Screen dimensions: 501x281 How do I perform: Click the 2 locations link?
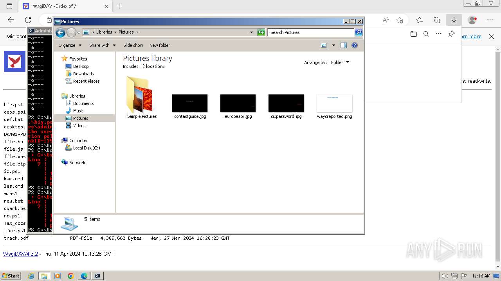pyautogui.click(x=153, y=66)
